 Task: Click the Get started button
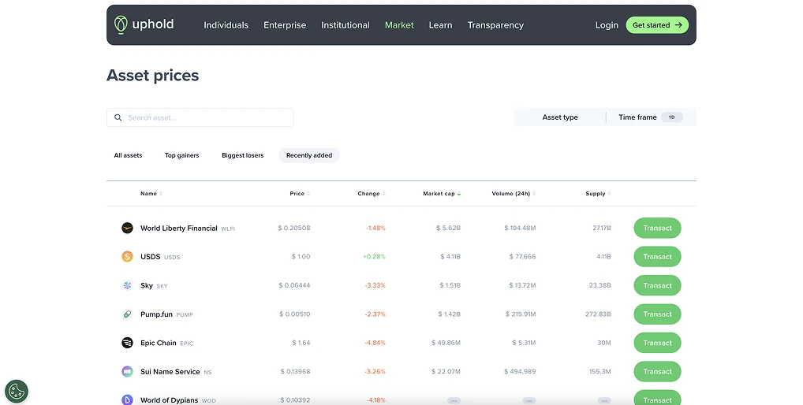(x=657, y=25)
